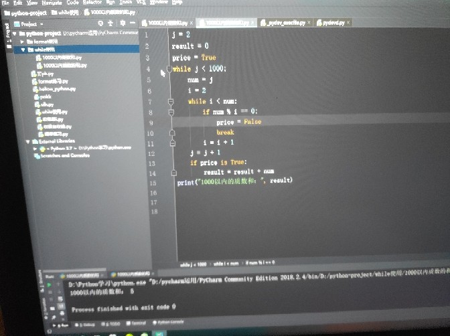Fold the if block on line 8
The height and width of the screenshot is (336, 450).
coord(171,112)
